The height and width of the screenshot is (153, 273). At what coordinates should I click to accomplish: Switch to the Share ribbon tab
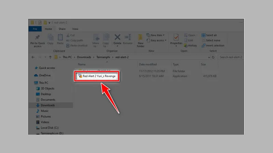click(x=62, y=29)
